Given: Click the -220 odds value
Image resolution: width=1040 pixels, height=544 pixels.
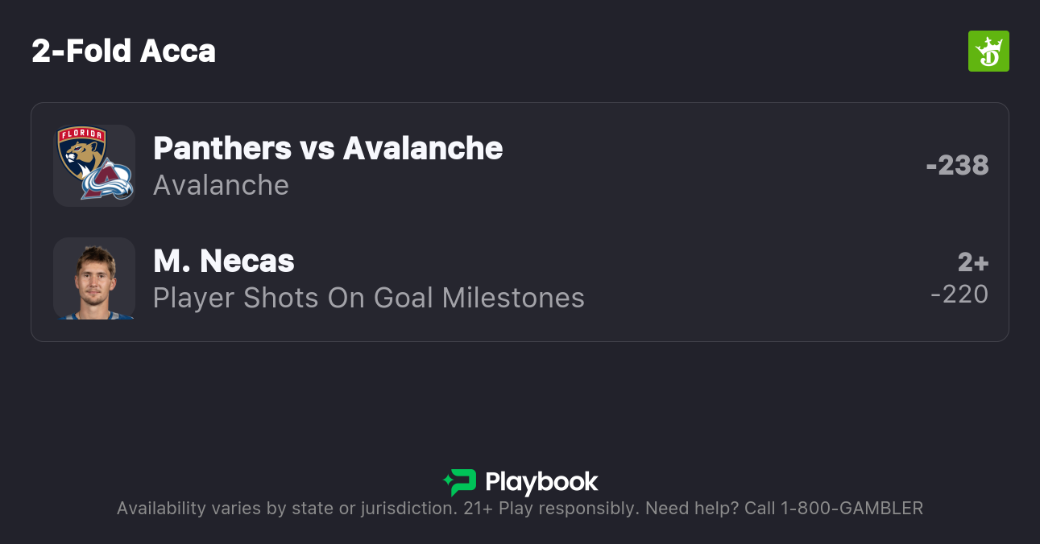Looking at the screenshot, I should (959, 295).
